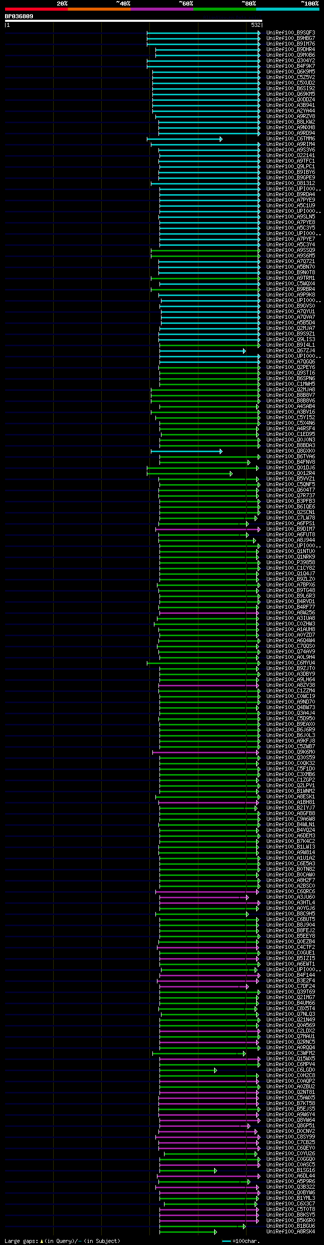Image resolution: width=324 pixels, height=1245 pixels.
Task: Choose the UniRef100_B9N0T8 label
Action: click(x=291, y=273)
